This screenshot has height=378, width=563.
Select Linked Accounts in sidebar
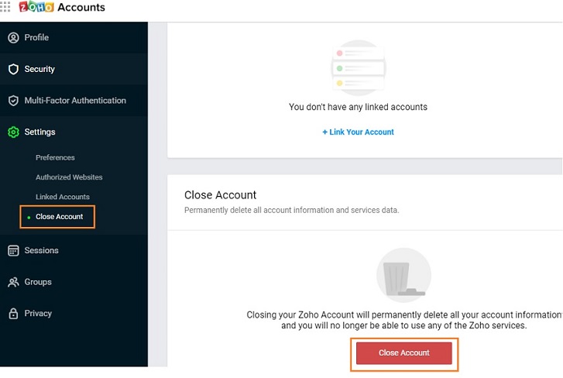(x=63, y=197)
